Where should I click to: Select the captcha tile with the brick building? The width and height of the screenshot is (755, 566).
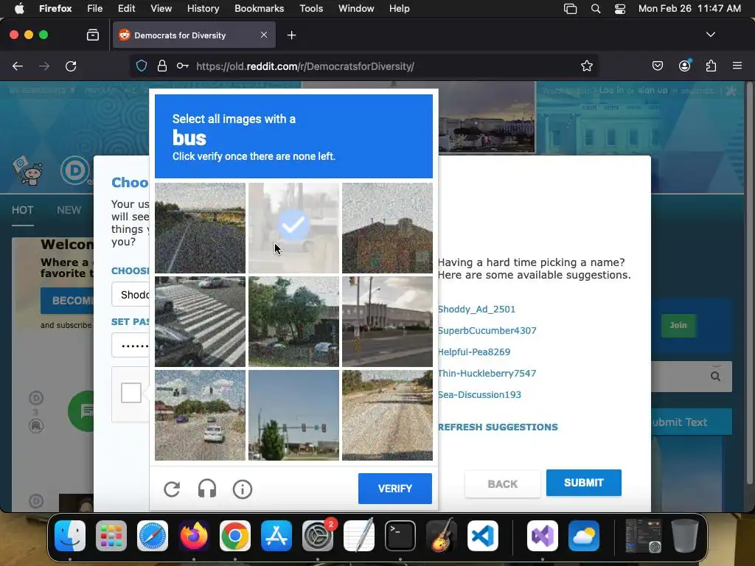[x=387, y=228]
